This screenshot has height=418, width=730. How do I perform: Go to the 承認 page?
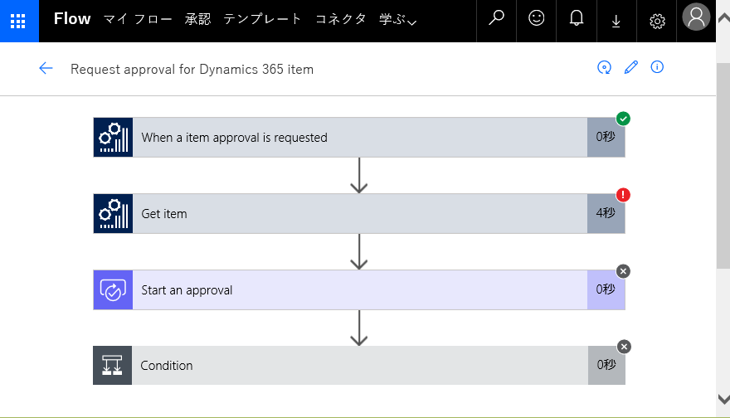pos(198,20)
